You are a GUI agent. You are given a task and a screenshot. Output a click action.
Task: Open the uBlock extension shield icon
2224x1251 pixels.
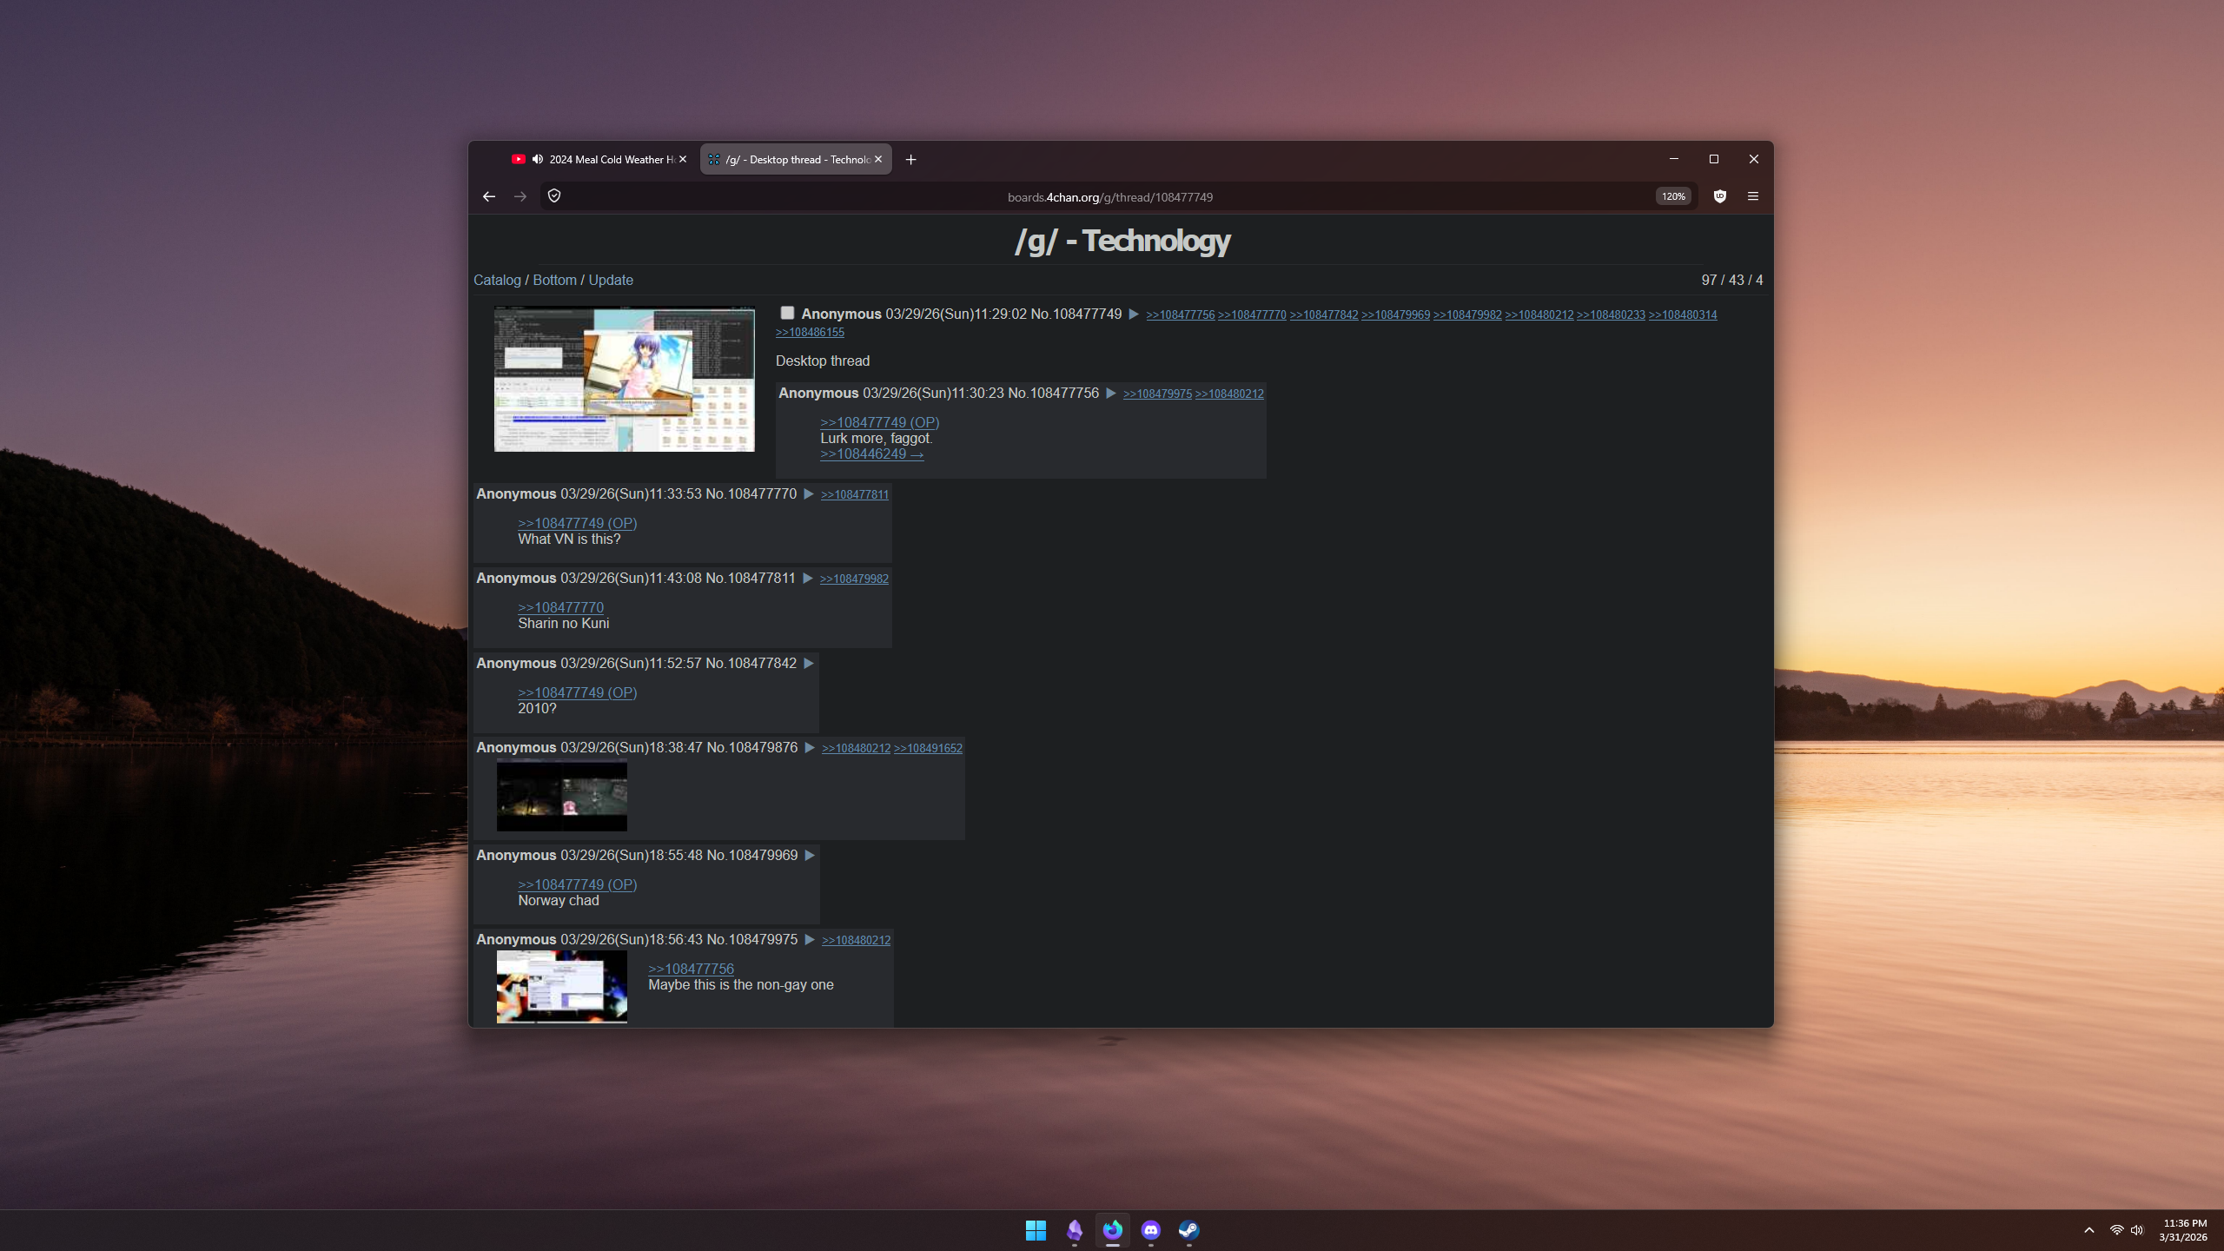pyautogui.click(x=1719, y=196)
